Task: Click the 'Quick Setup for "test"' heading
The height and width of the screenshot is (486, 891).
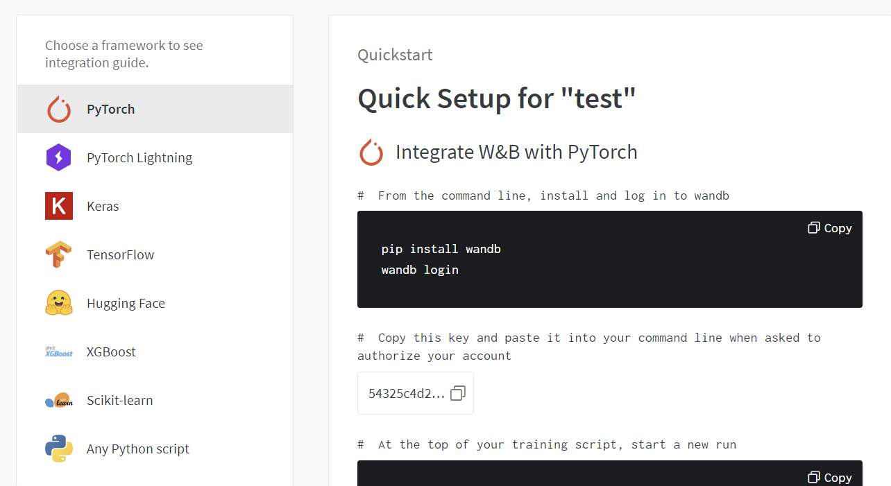Action: click(x=497, y=98)
